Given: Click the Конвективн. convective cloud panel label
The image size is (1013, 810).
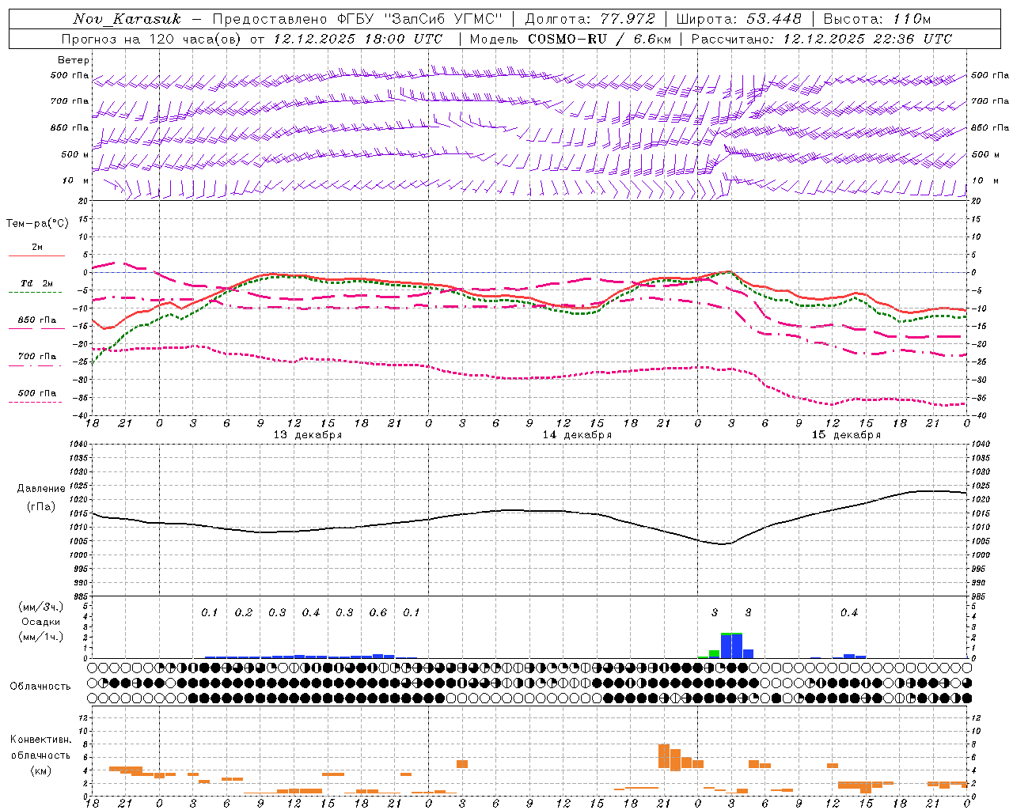Looking at the screenshot, I should tap(40, 740).
